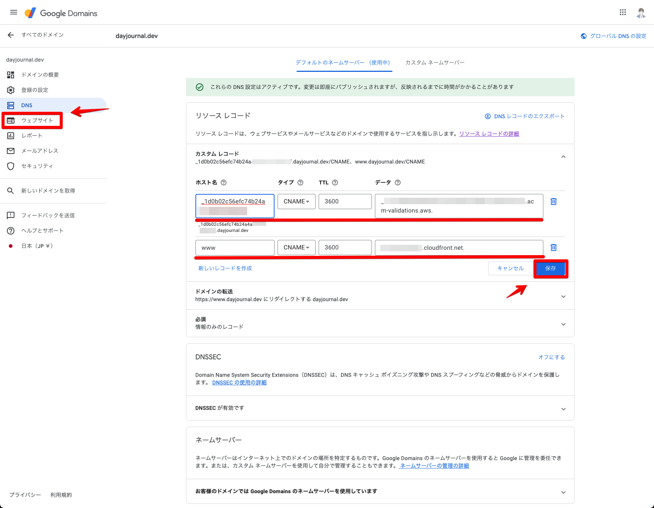This screenshot has width=654, height=508.
Task: Click the help icon next to タイプ
Action: click(300, 183)
